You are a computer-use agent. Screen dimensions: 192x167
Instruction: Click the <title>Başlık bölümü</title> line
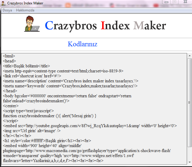tap(26, 66)
